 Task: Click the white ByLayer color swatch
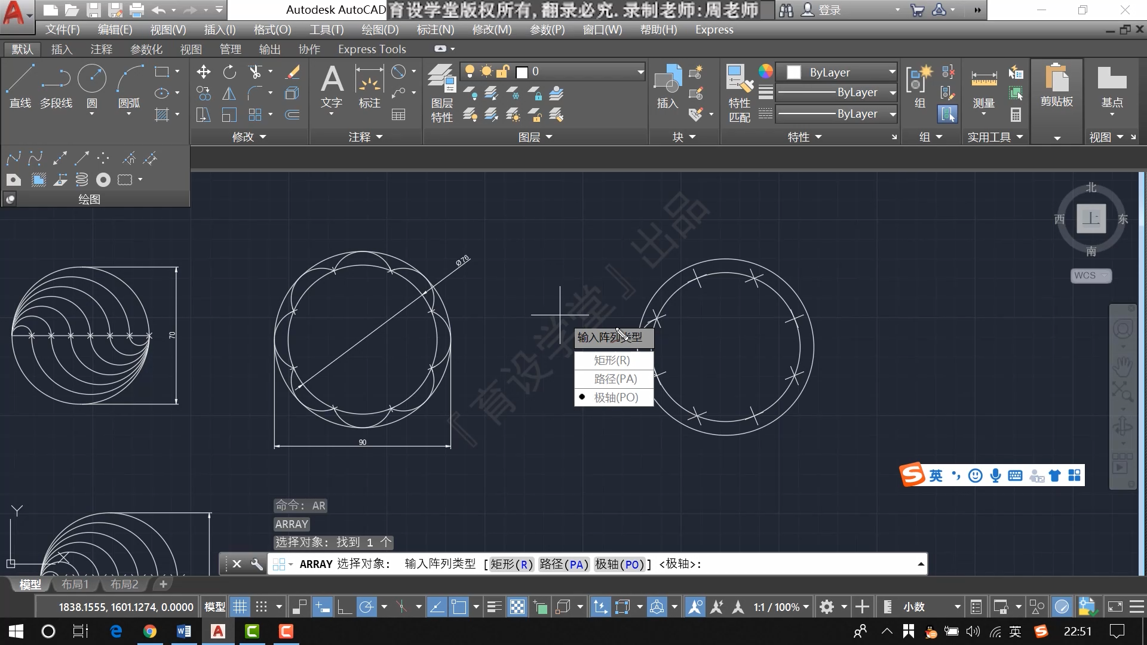coord(794,72)
